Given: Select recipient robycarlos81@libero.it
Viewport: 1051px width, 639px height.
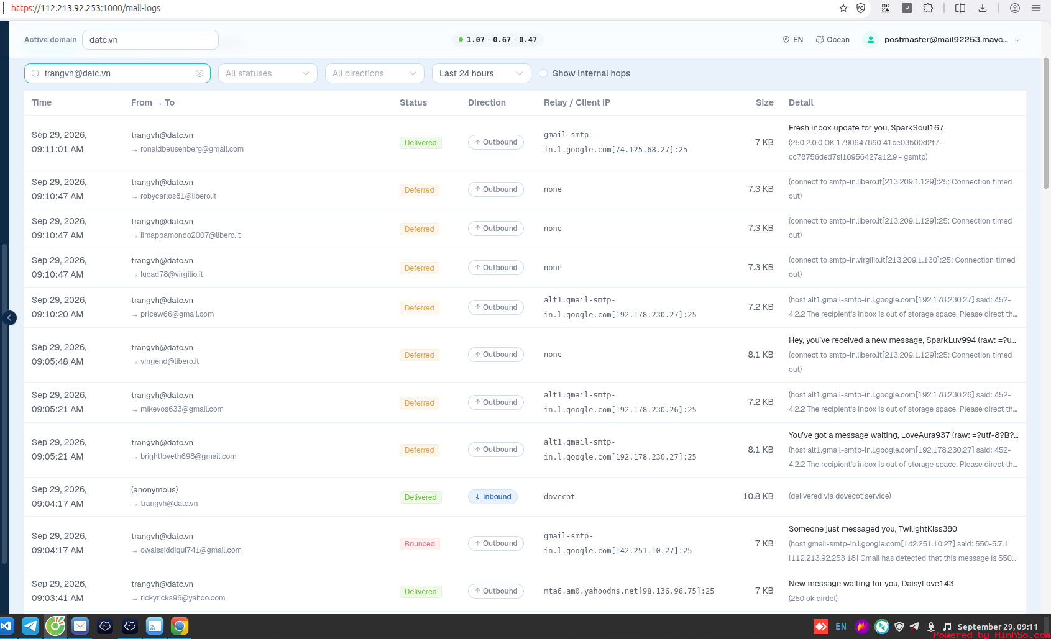Looking at the screenshot, I should coord(178,196).
